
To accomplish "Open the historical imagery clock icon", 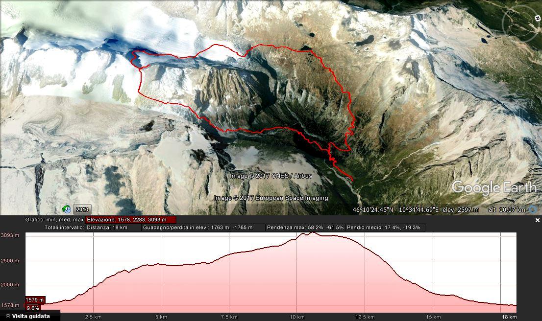I will pos(66,209).
